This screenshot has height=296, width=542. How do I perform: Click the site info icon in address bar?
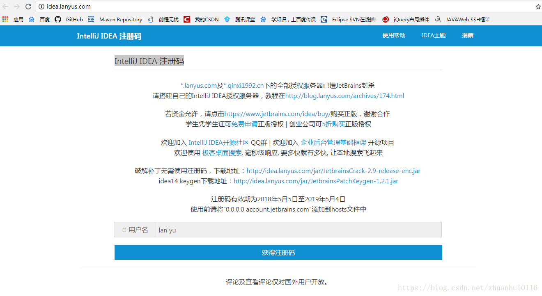tap(41, 7)
